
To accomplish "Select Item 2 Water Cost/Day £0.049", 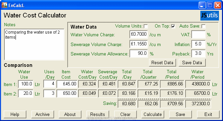I will (88, 93).
